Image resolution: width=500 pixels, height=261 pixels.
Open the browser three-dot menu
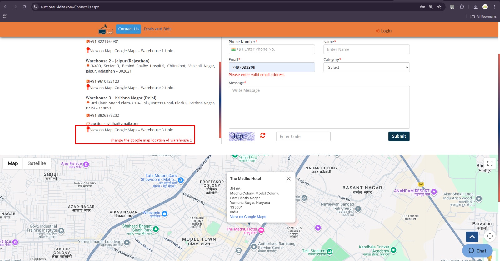point(494,7)
